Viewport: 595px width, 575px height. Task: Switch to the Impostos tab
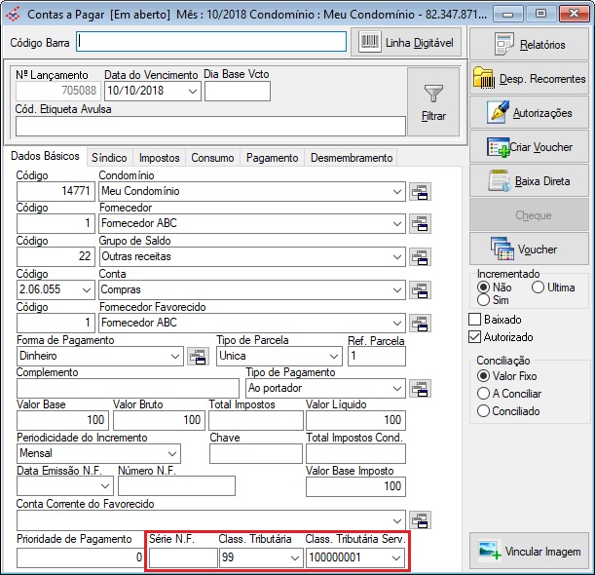pos(159,158)
